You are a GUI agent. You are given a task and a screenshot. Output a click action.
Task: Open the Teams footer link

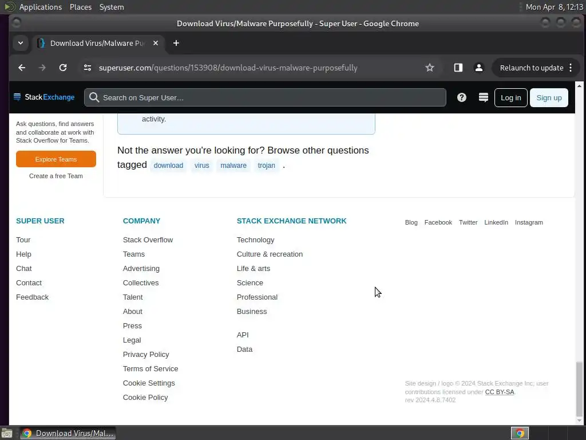134,254
